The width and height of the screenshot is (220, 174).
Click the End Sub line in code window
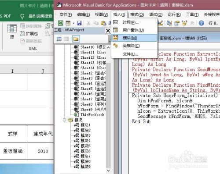[x=141, y=121]
